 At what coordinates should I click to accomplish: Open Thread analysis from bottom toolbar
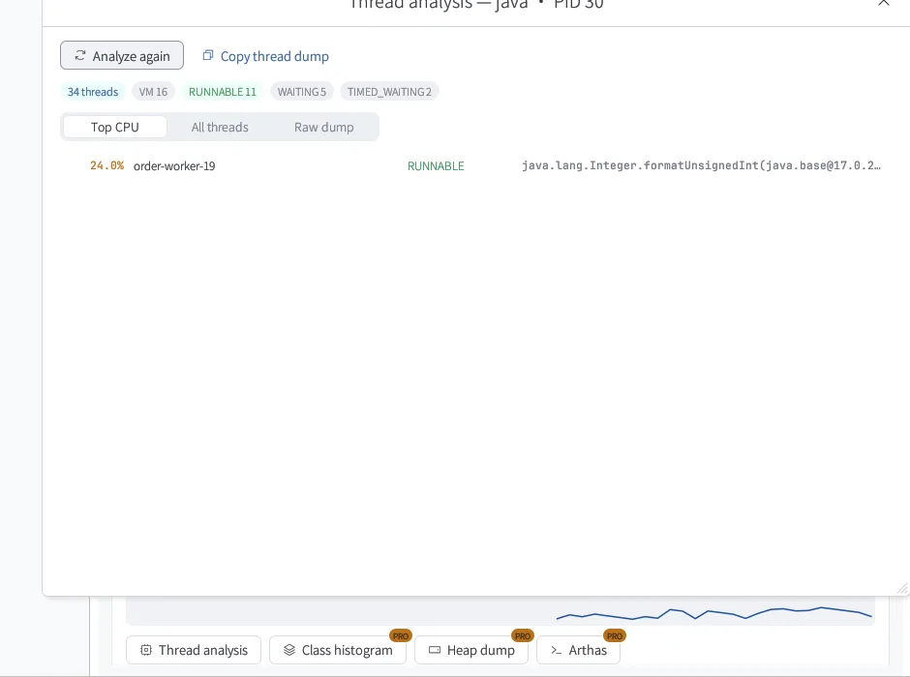coord(194,650)
